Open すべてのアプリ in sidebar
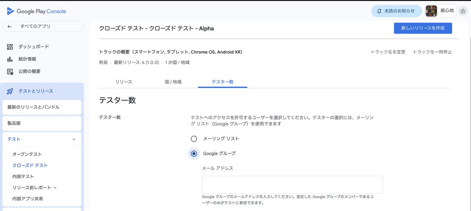The image size is (471, 211). (43, 27)
